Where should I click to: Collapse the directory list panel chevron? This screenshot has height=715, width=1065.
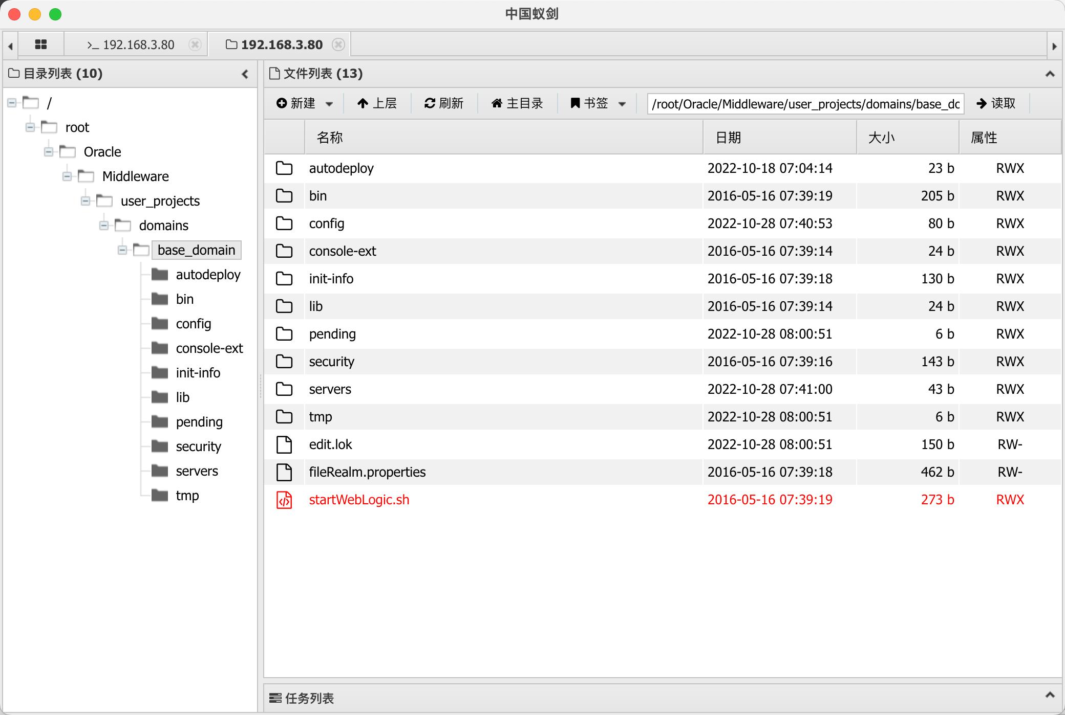coord(245,74)
